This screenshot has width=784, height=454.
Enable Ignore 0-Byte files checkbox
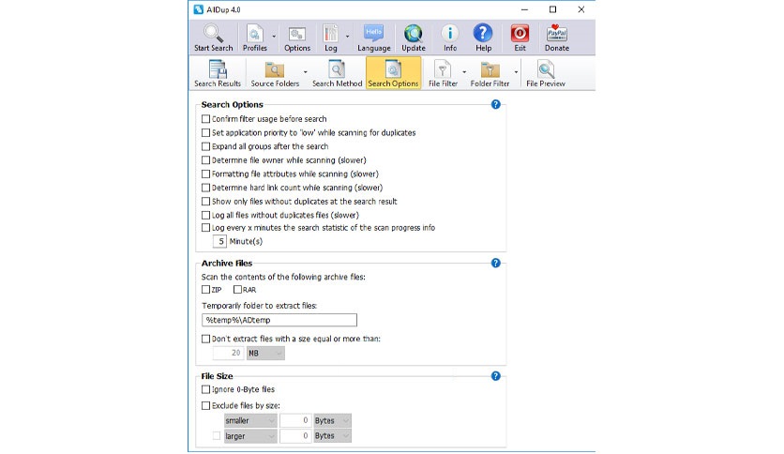coord(206,389)
